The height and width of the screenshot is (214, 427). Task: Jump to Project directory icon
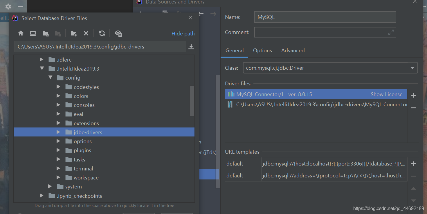(x=46, y=33)
